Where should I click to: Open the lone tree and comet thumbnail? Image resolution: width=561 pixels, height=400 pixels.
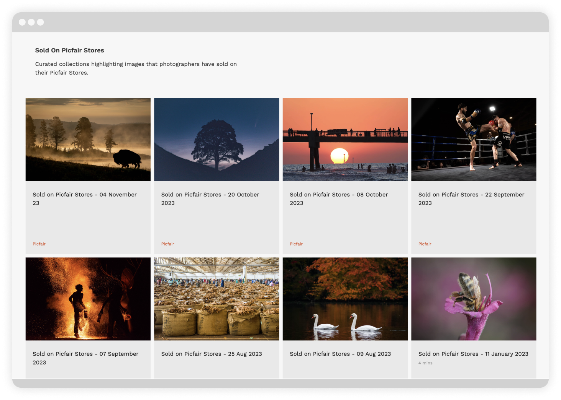217,140
